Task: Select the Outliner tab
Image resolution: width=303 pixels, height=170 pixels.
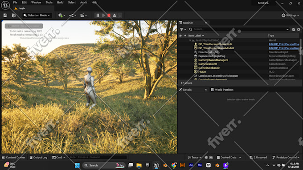Action: pyautogui.click(x=188, y=23)
